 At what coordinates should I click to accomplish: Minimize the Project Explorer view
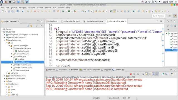38,21
